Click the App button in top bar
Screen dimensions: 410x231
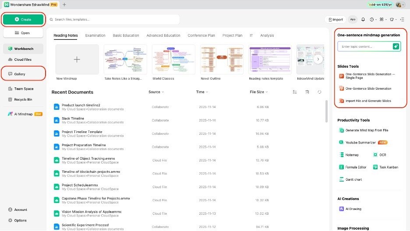353,19
